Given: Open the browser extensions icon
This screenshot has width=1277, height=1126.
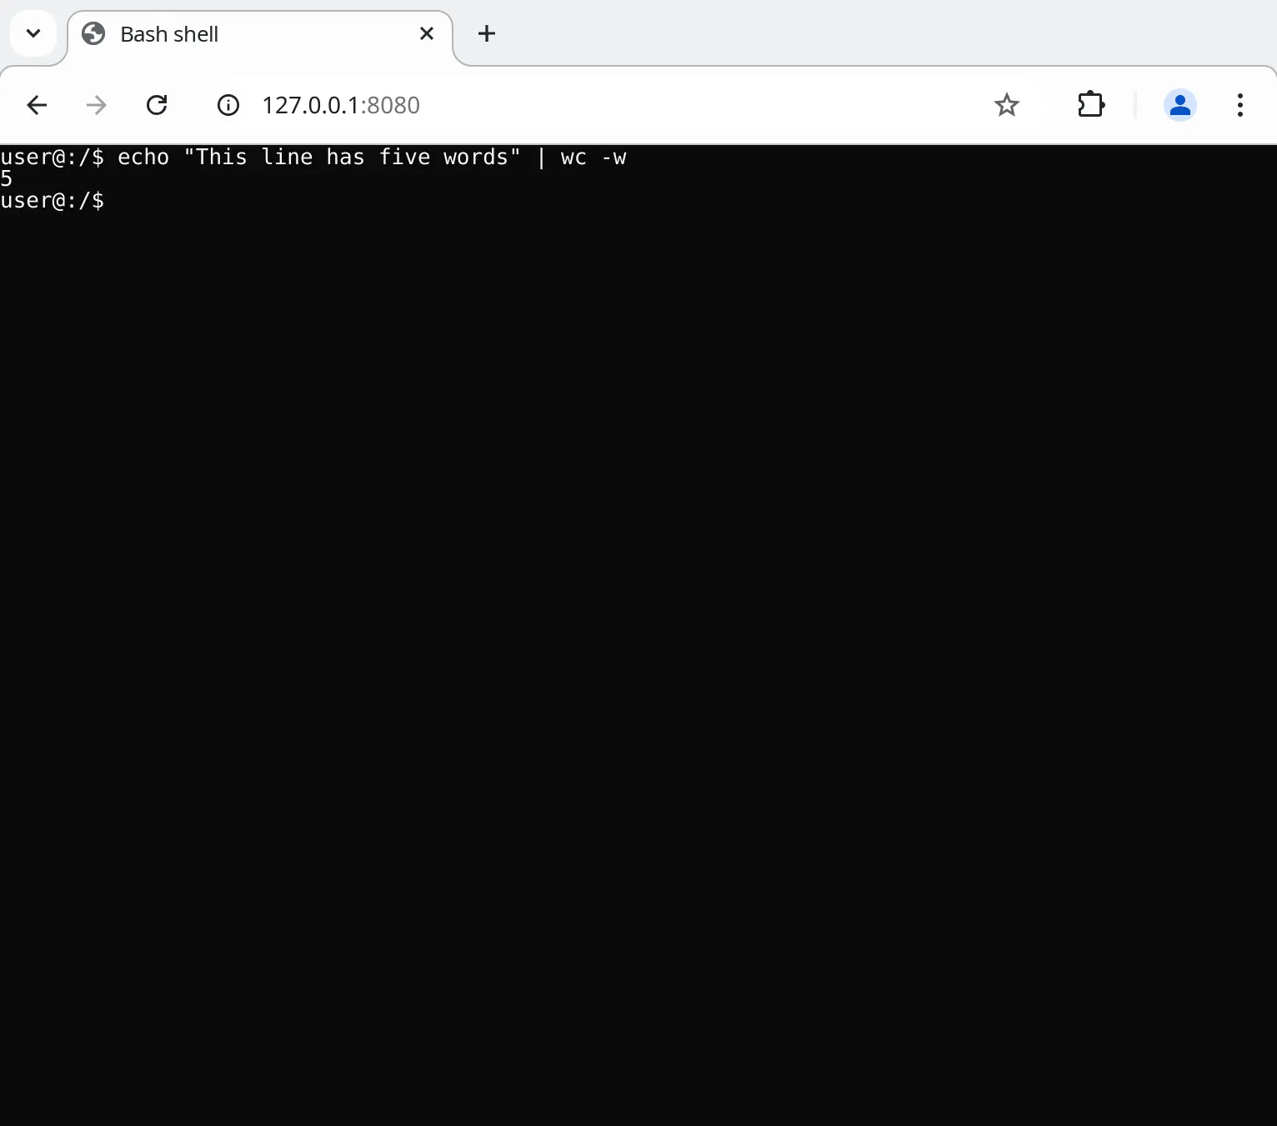Looking at the screenshot, I should [1090, 105].
